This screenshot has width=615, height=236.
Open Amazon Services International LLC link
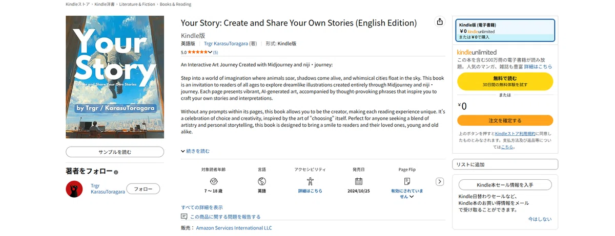[x=234, y=228]
